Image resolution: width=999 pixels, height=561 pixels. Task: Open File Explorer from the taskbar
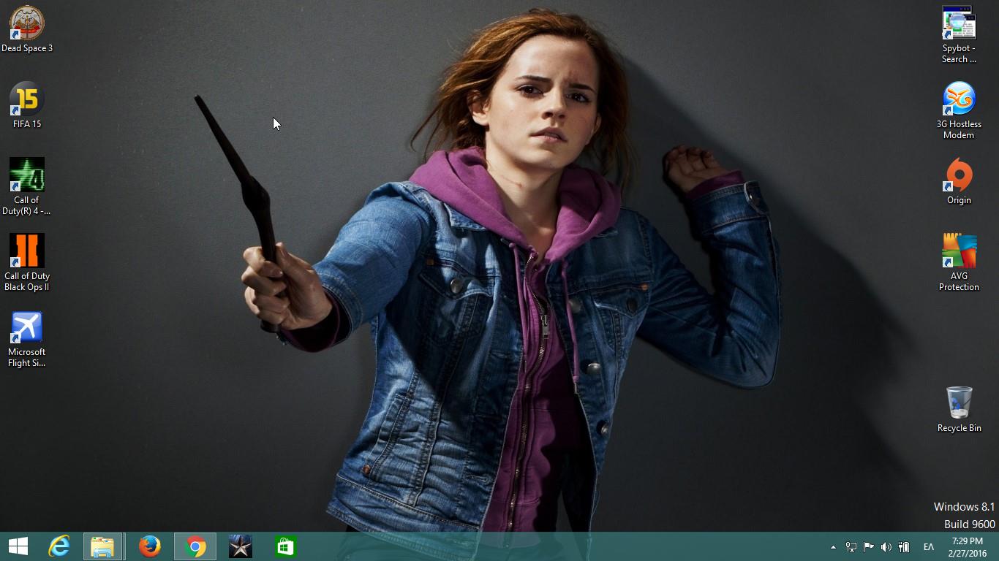point(102,546)
